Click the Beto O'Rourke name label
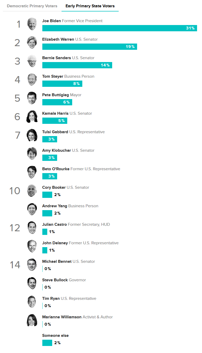Image resolution: width=202 pixels, height=353 pixels. tap(56, 169)
